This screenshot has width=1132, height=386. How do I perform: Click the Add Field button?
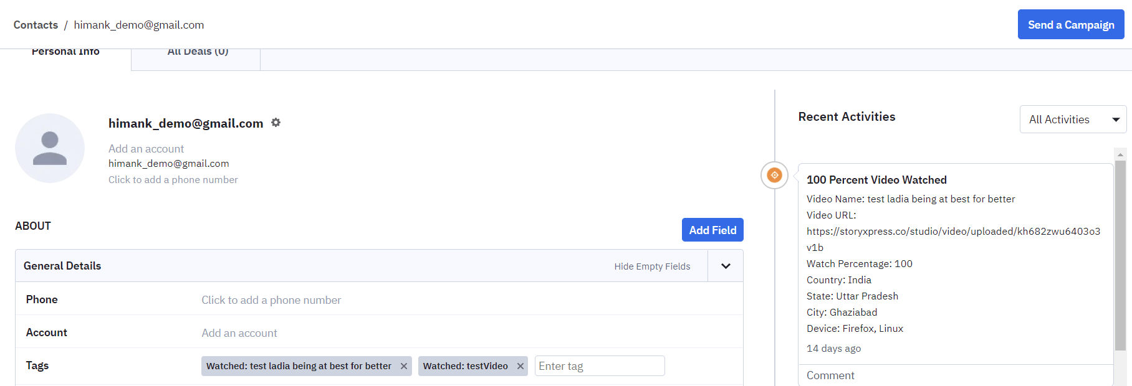pos(712,230)
